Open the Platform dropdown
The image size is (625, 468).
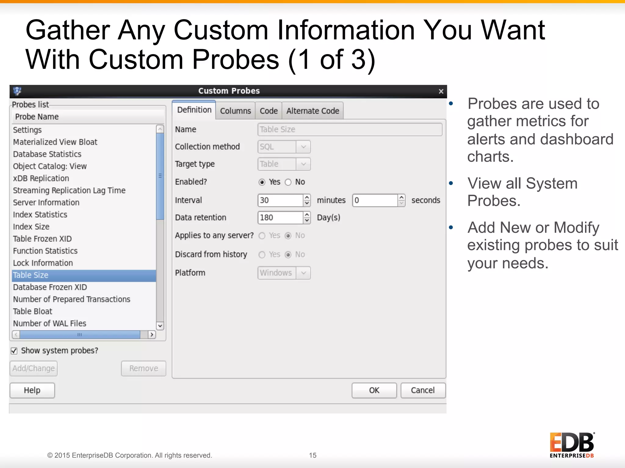coord(303,273)
